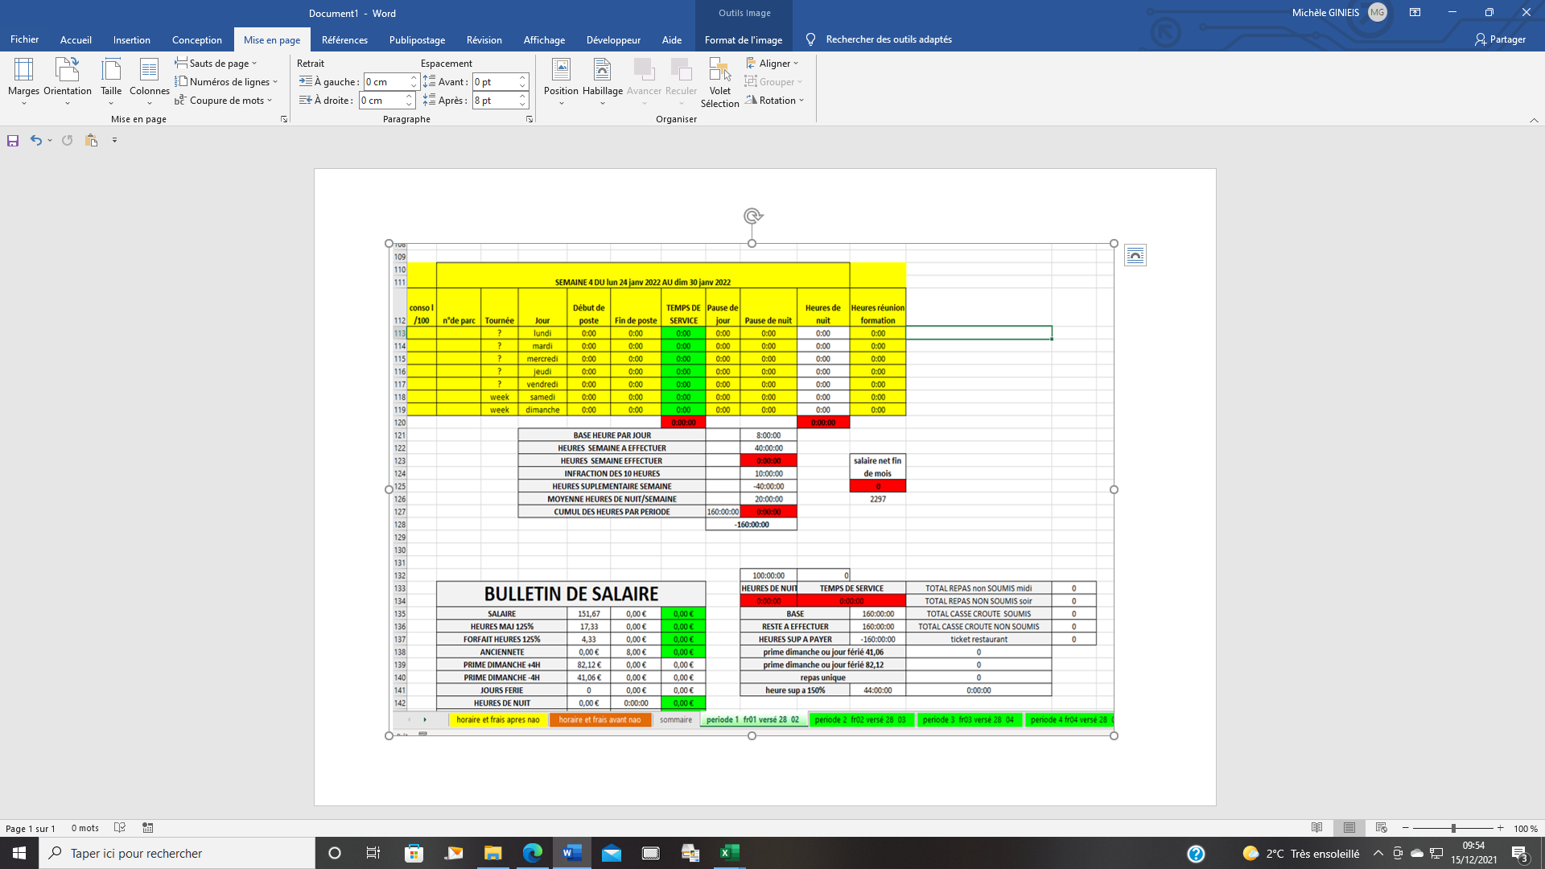Click the save icon in the quick access toolbar
Viewport: 1545px width, 869px height.
(x=13, y=140)
